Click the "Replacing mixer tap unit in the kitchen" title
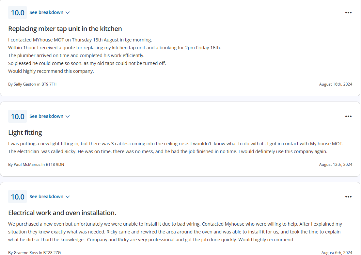 [x=65, y=29]
